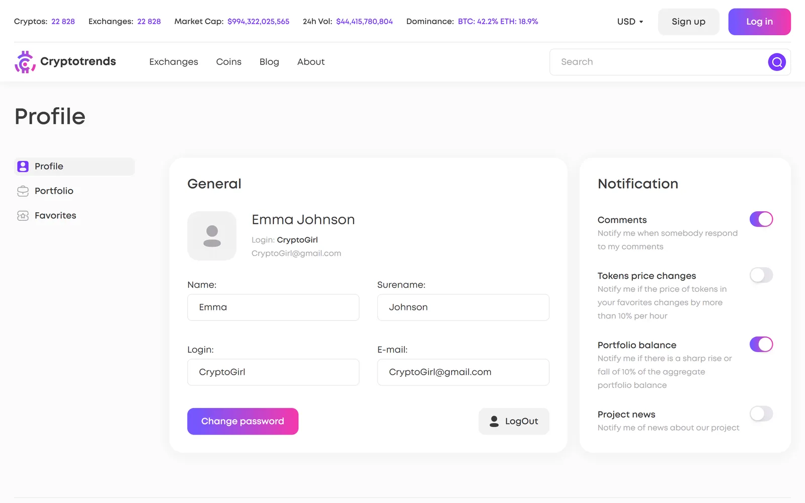805x503 pixels.
Task: Click the Change password button
Action: (243, 422)
